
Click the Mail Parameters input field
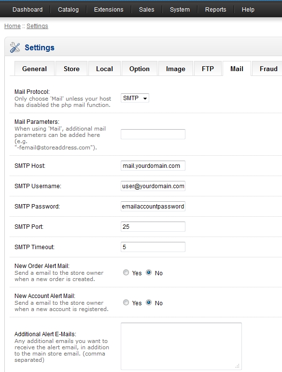tap(153, 134)
